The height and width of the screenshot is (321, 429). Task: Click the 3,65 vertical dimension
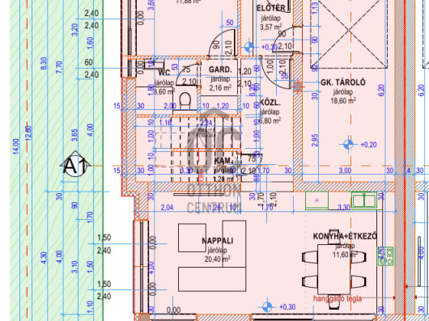tap(75, 136)
